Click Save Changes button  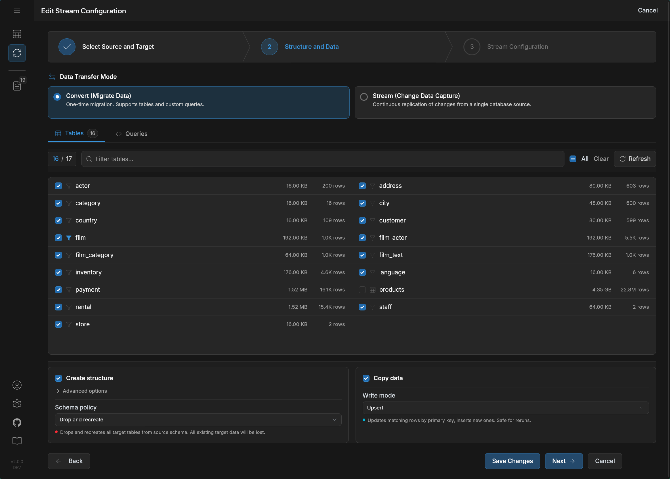512,461
